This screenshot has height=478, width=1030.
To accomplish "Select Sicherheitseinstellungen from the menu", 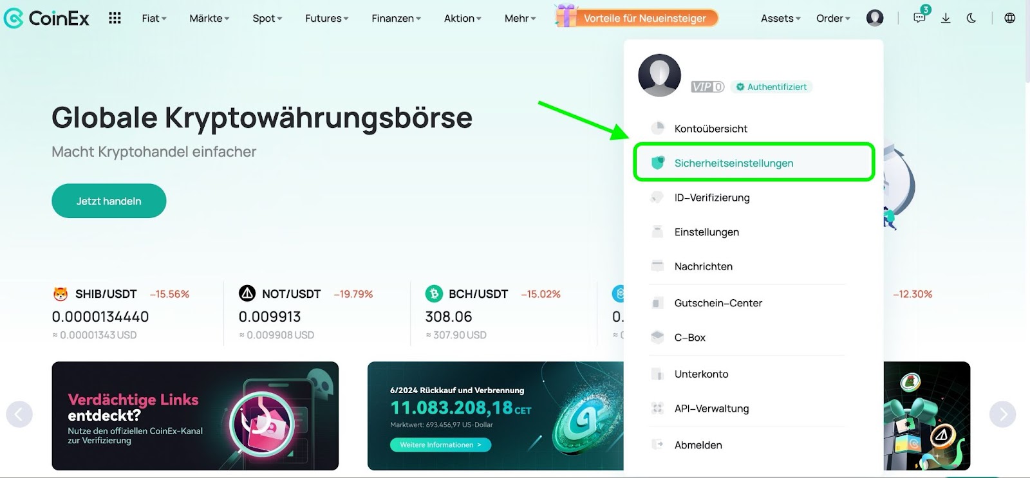I will click(x=754, y=163).
